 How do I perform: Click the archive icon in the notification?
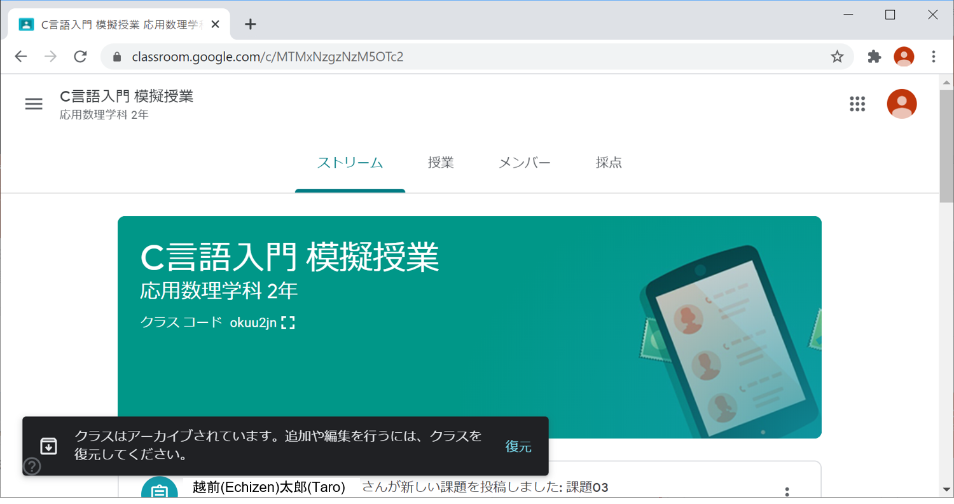[x=49, y=446]
